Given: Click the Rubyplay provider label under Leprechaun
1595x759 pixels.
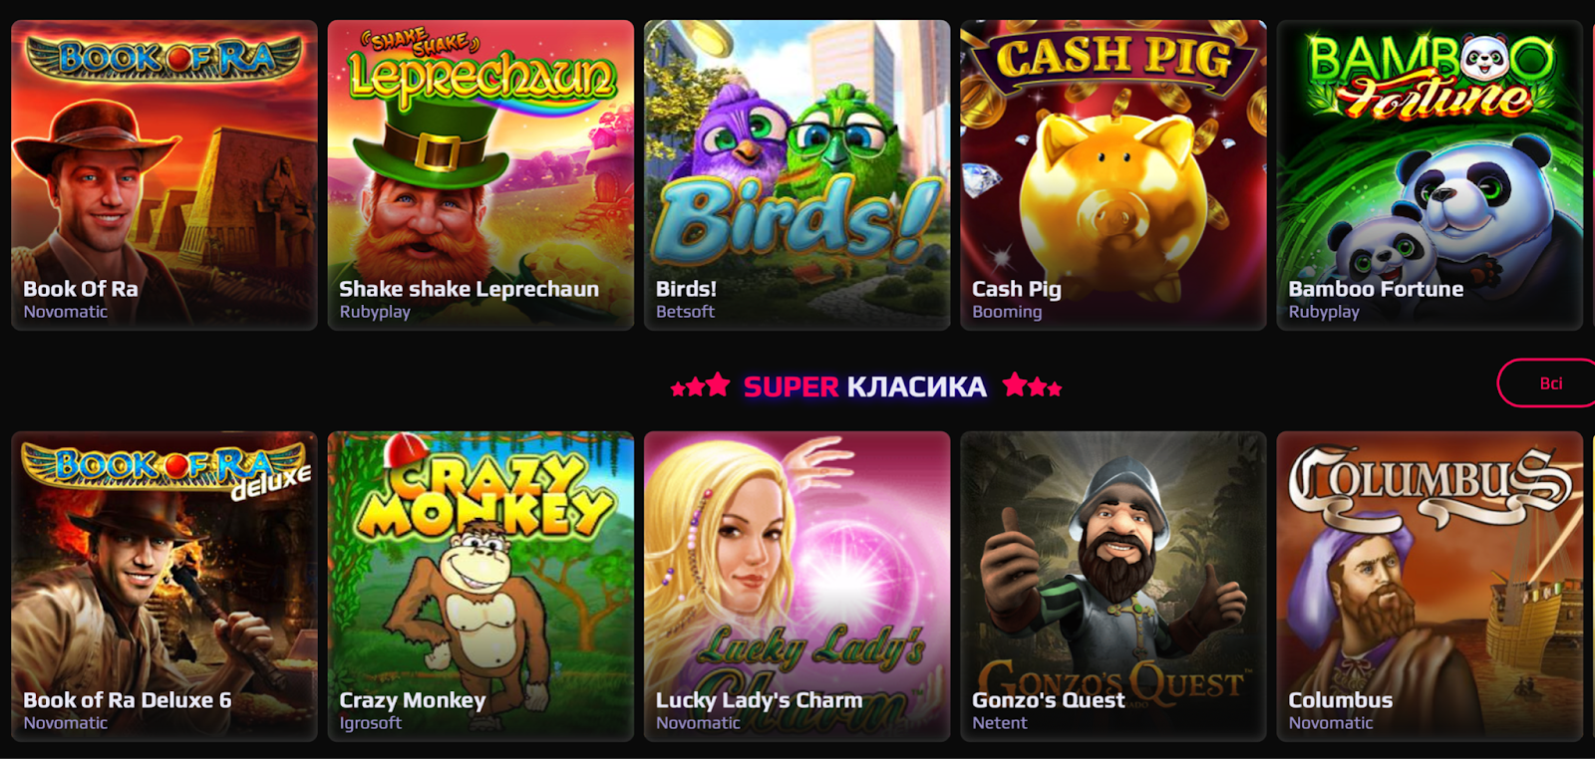Looking at the screenshot, I should pos(375,312).
